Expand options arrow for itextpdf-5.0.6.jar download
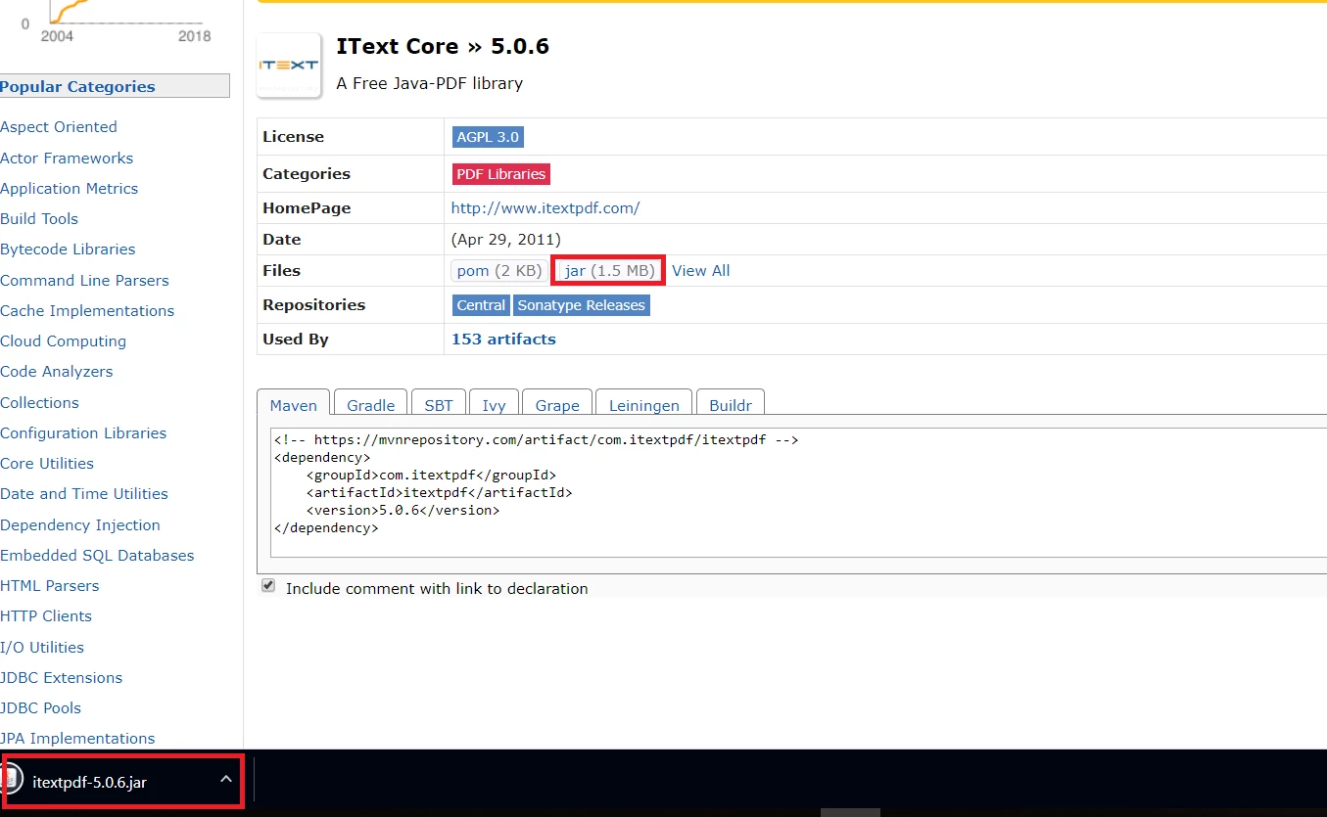Image resolution: width=1327 pixels, height=817 pixels. tap(226, 780)
